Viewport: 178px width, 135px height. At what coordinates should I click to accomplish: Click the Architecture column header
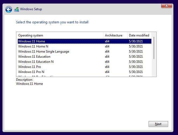[x=114, y=35]
